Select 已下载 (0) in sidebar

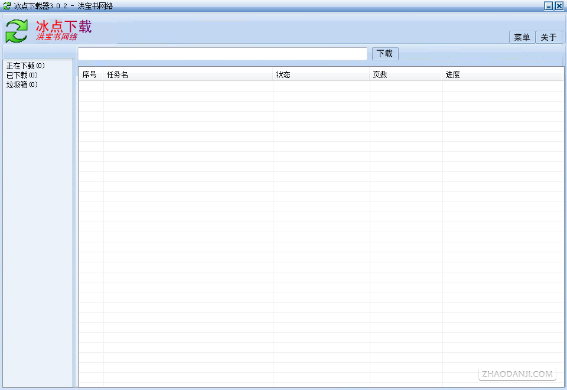[22, 75]
